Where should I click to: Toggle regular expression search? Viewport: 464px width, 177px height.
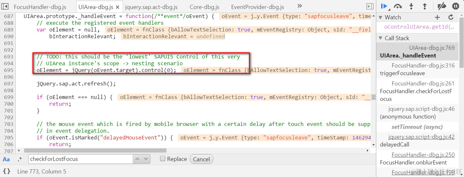20,159
